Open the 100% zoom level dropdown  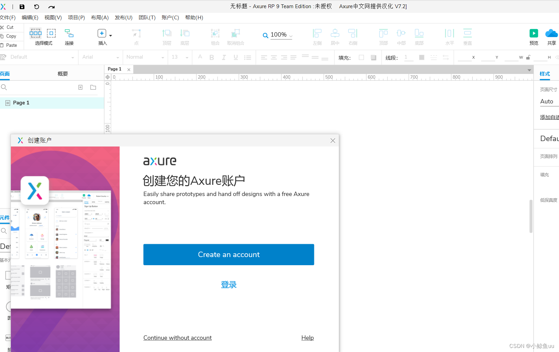[x=279, y=34]
